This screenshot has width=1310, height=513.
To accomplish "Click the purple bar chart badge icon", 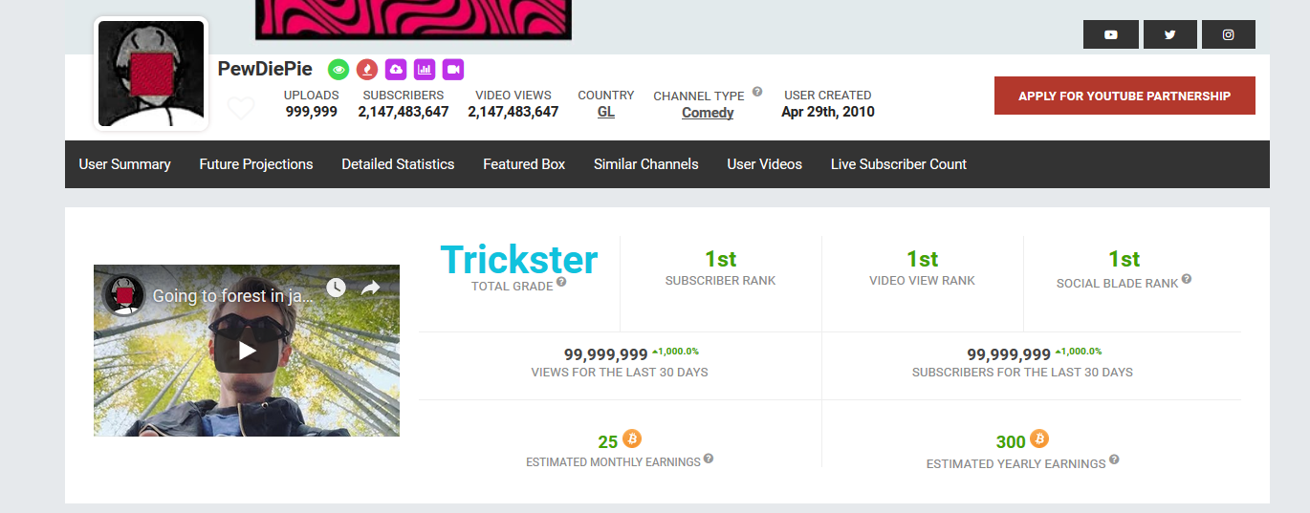I will 425,69.
